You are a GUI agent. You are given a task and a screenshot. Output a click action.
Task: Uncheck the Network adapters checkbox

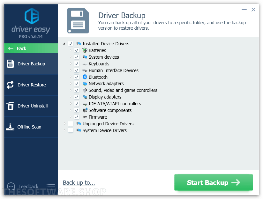click(x=77, y=84)
